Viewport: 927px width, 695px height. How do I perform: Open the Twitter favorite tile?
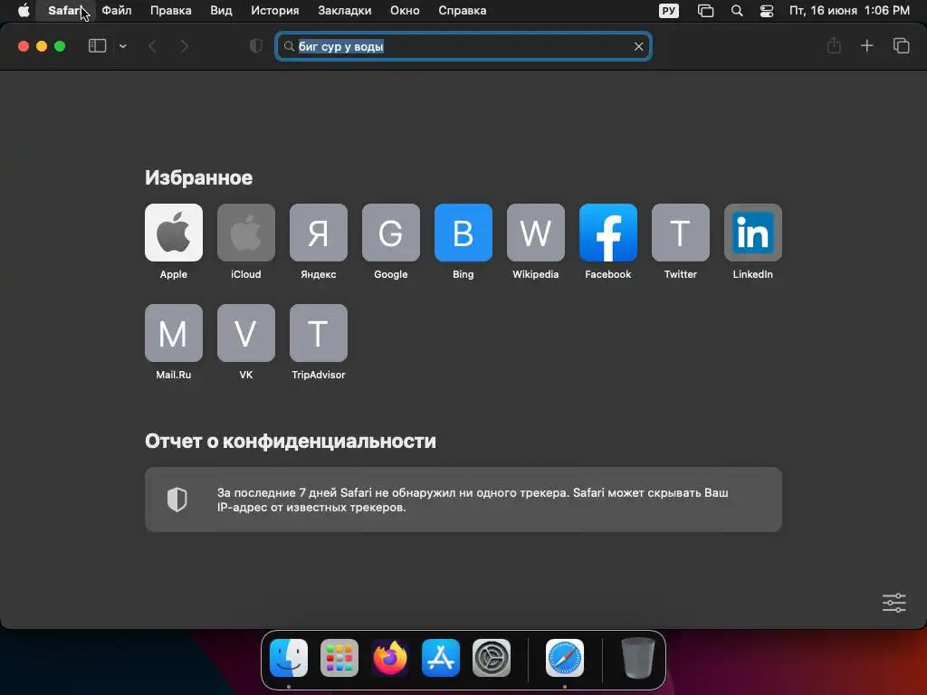tap(681, 233)
